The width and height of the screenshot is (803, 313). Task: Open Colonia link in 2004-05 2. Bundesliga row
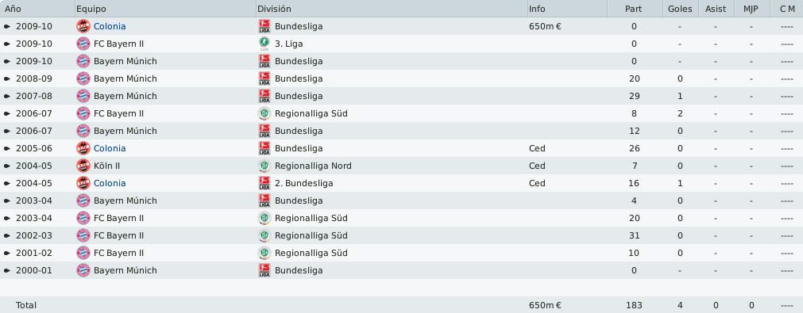(110, 183)
